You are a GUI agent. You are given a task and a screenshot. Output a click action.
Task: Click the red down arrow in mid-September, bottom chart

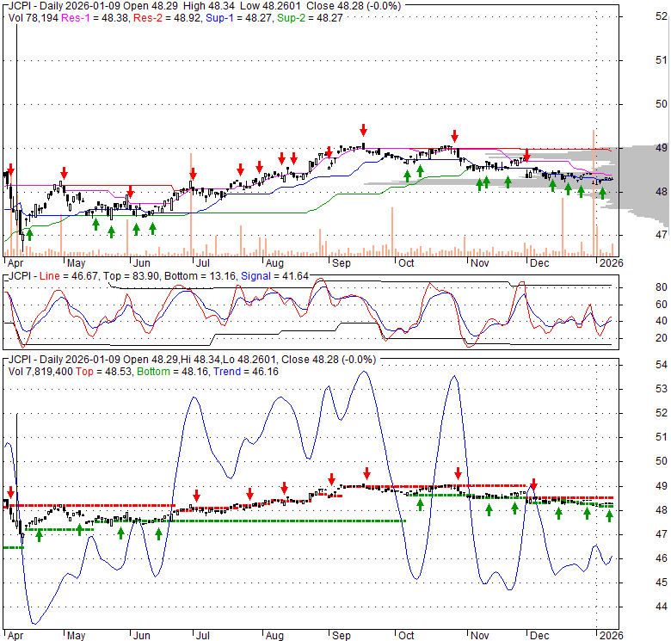click(367, 473)
